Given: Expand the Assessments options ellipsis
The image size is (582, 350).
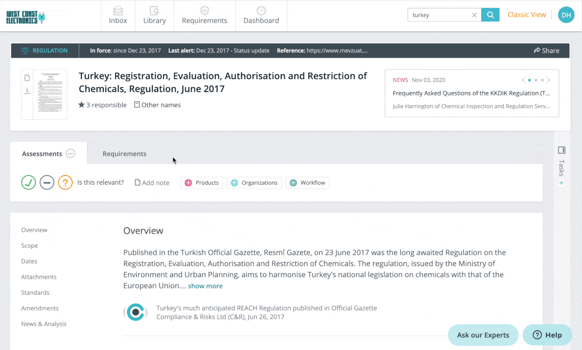Looking at the screenshot, I should (71, 154).
